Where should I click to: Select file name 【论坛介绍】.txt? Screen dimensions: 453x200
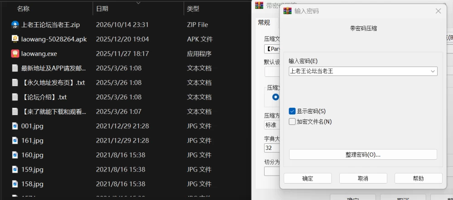[x=44, y=97]
